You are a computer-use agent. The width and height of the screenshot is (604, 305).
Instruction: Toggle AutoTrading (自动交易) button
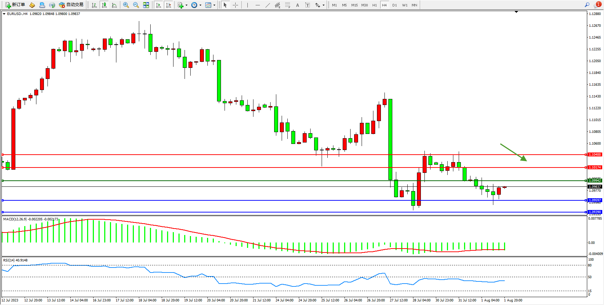(x=71, y=5)
